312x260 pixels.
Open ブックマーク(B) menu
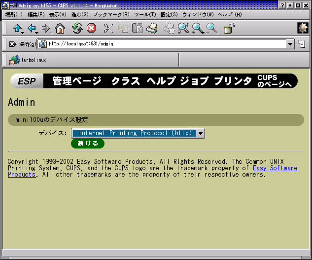click(111, 15)
